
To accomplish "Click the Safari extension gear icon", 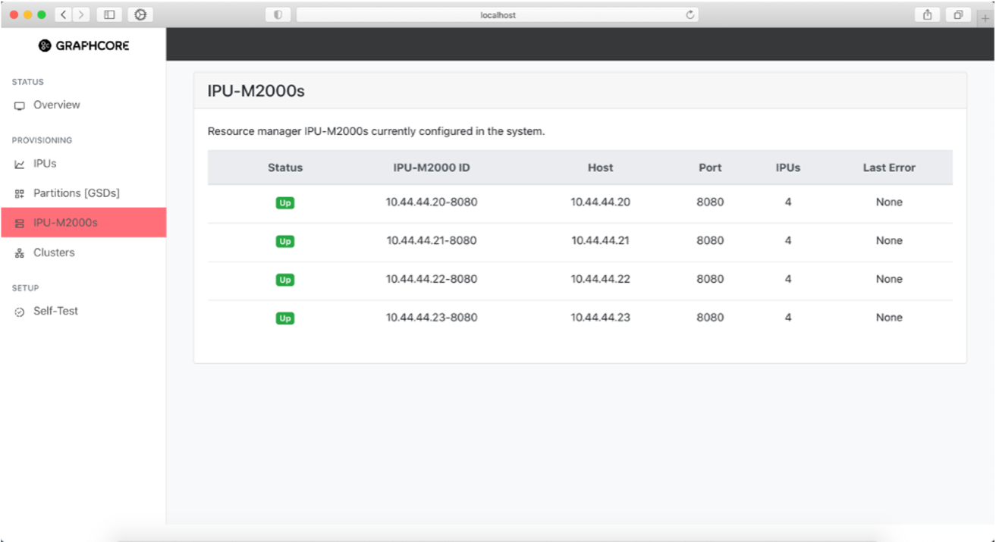I will (x=140, y=14).
